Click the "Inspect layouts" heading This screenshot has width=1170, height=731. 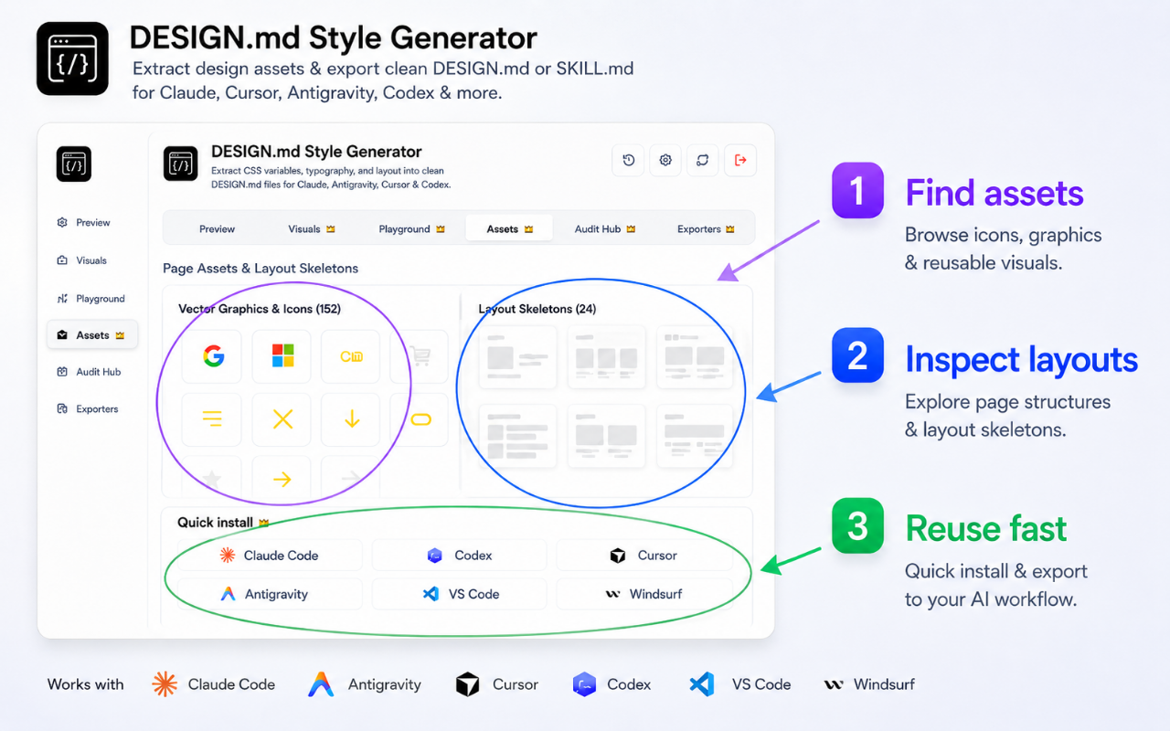click(x=1022, y=360)
